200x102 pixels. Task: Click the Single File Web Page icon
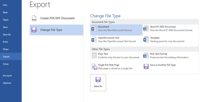tap(94, 67)
